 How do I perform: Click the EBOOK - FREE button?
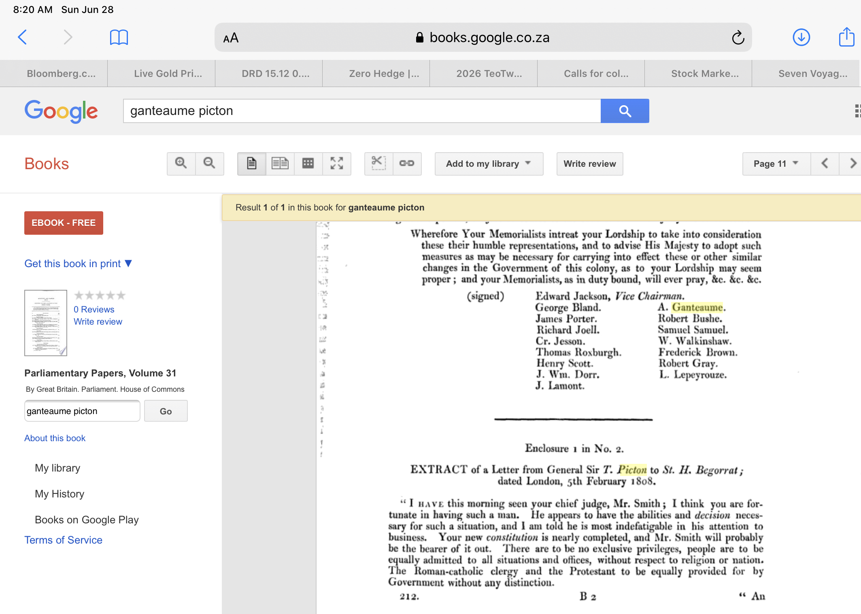coord(64,223)
